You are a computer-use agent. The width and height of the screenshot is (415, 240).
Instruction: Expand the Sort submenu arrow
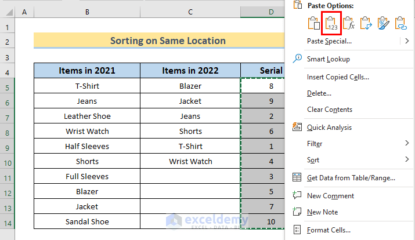tap(407, 159)
